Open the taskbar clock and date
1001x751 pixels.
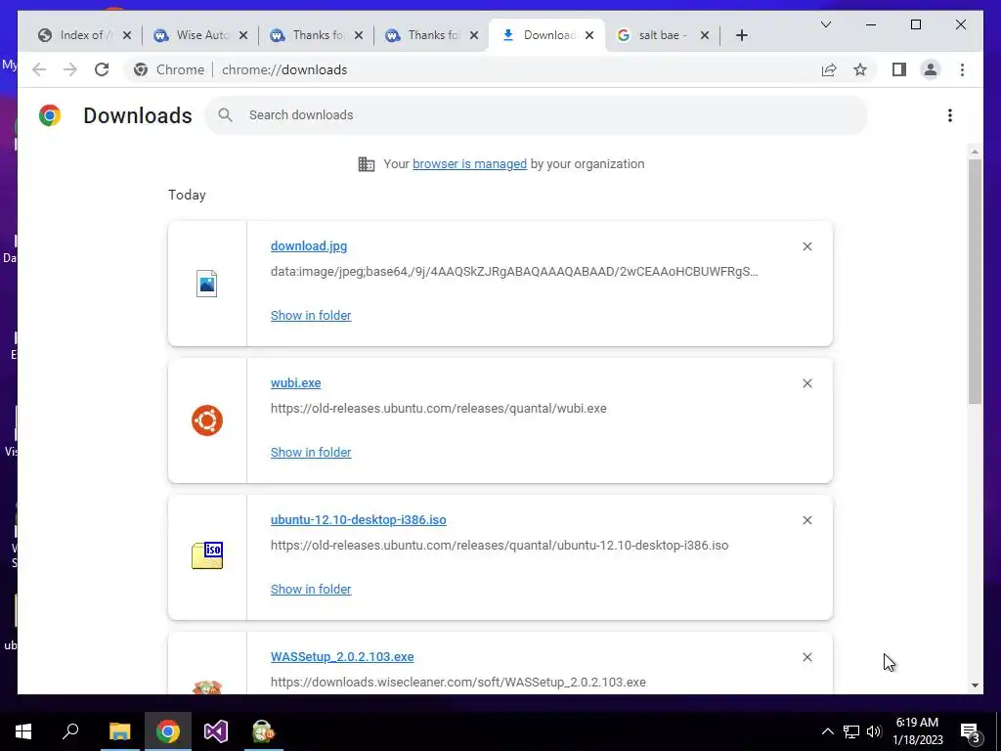[x=917, y=731]
